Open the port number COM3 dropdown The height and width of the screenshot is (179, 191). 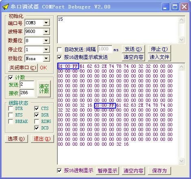46,23
